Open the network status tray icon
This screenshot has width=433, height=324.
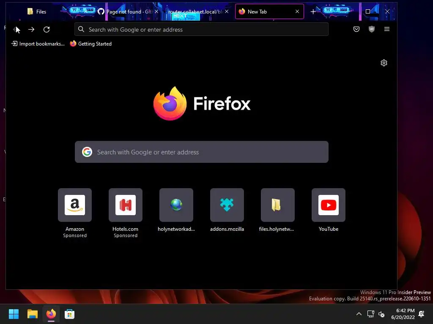(x=370, y=314)
